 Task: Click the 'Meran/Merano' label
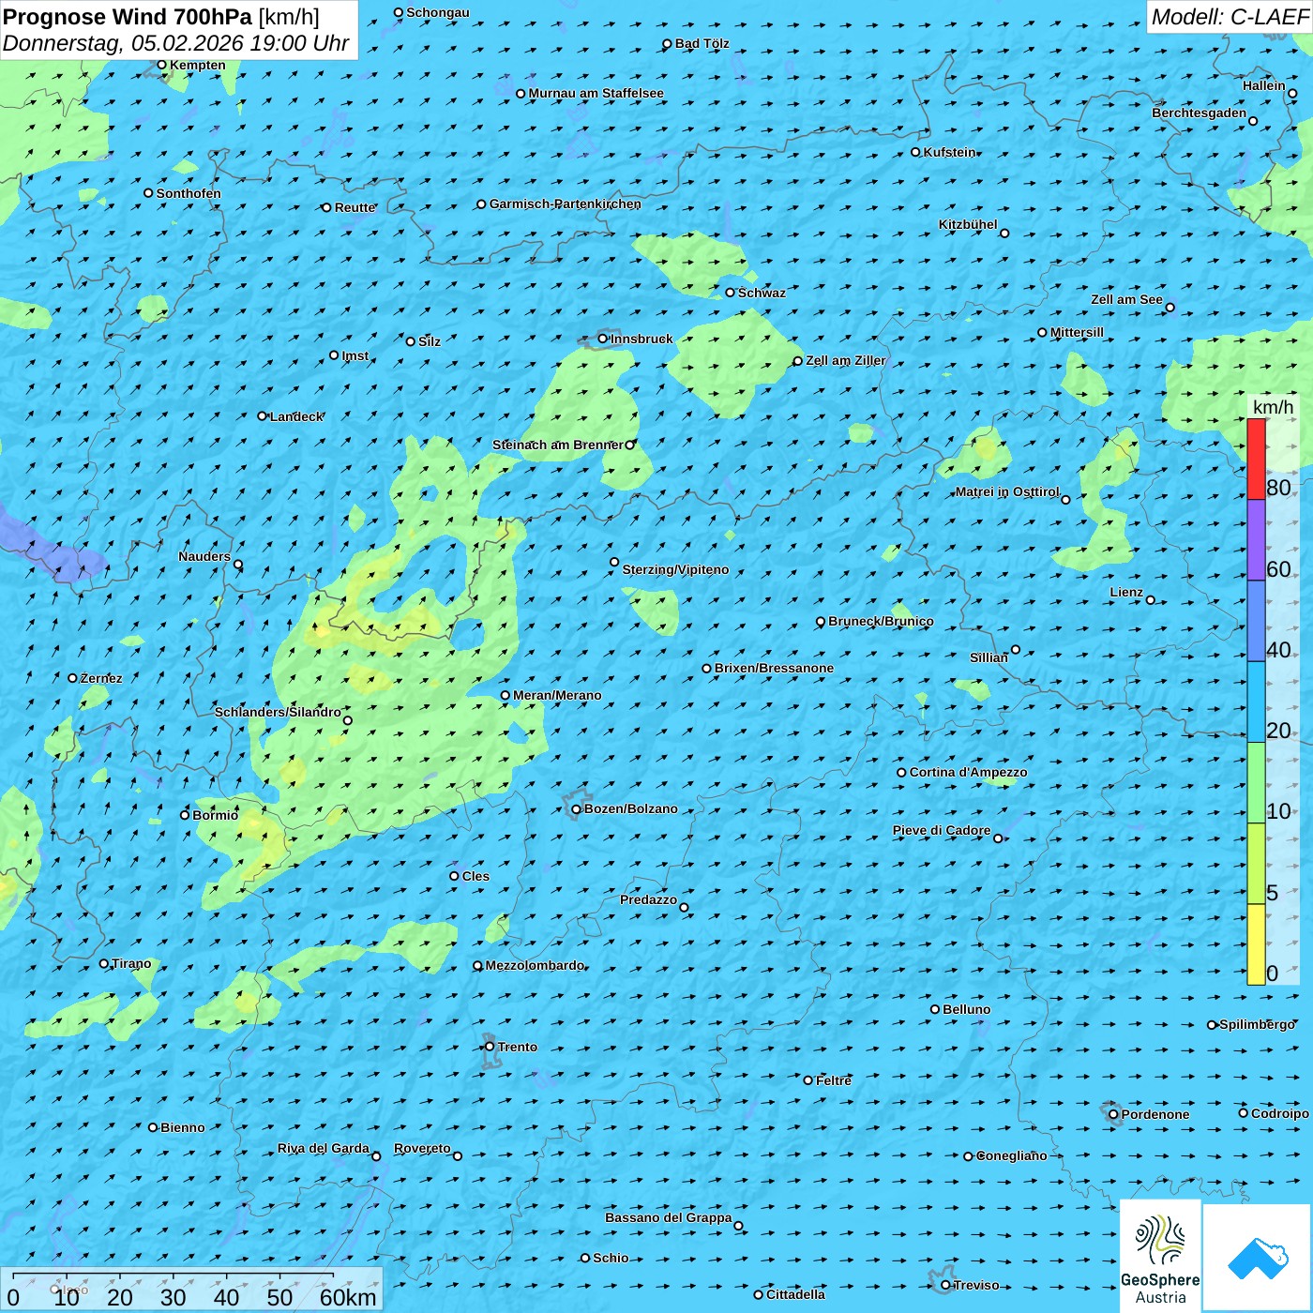point(557,695)
